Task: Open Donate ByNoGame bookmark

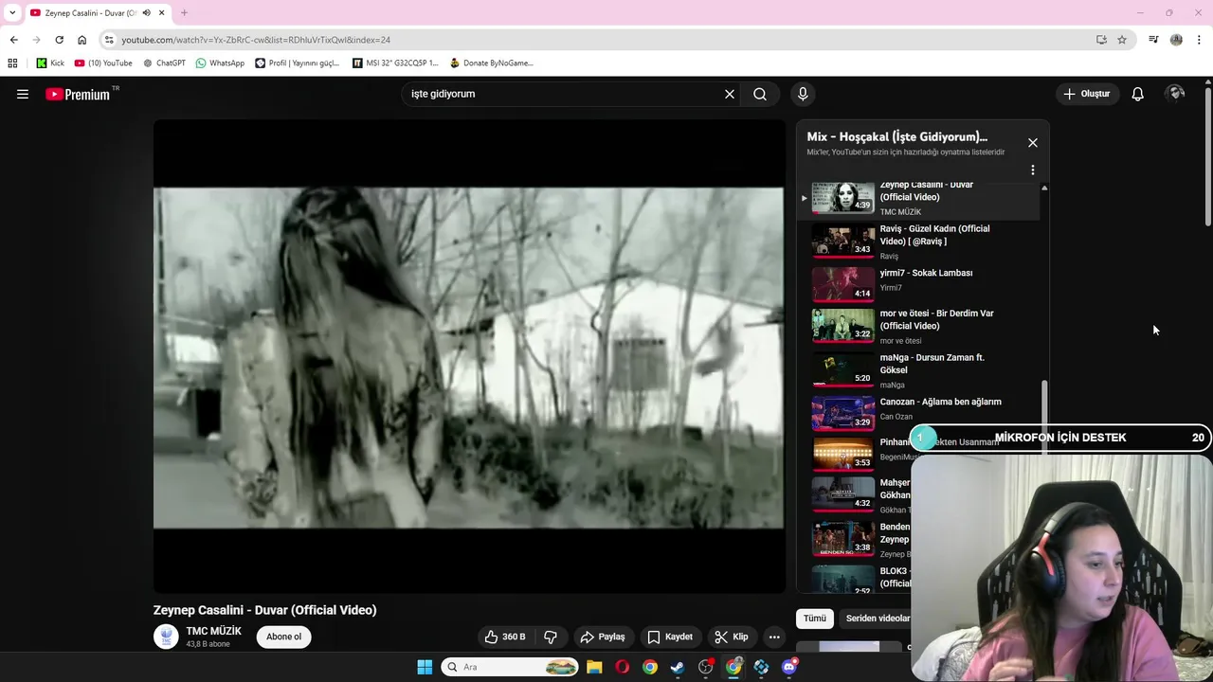Action: (491, 63)
